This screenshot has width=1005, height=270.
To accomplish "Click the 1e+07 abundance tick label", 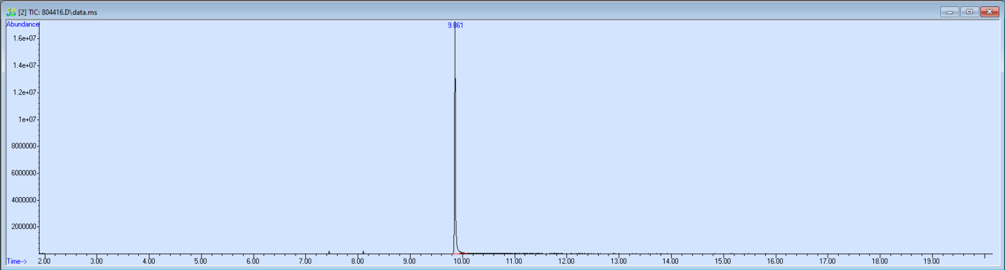I will click(x=28, y=119).
